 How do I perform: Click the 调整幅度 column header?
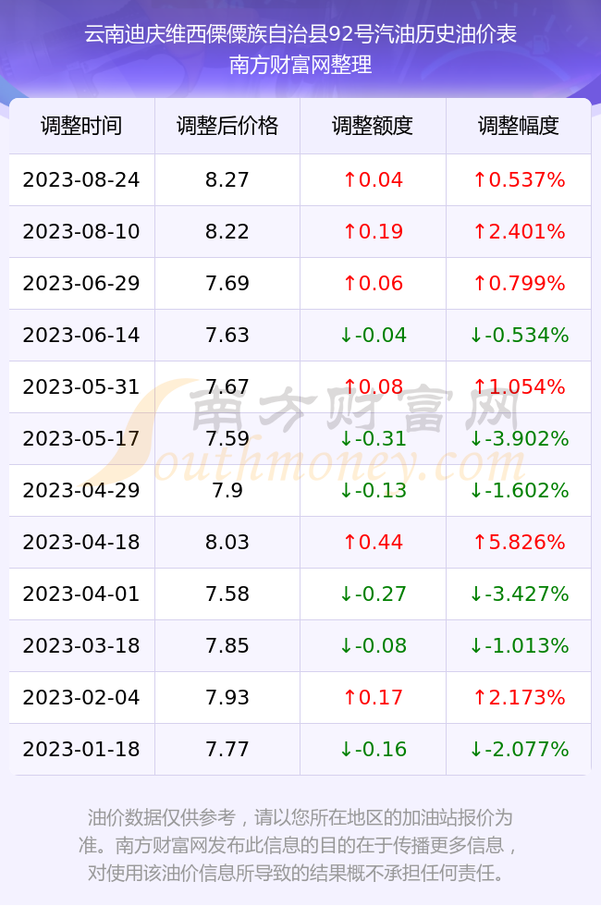[x=519, y=126]
